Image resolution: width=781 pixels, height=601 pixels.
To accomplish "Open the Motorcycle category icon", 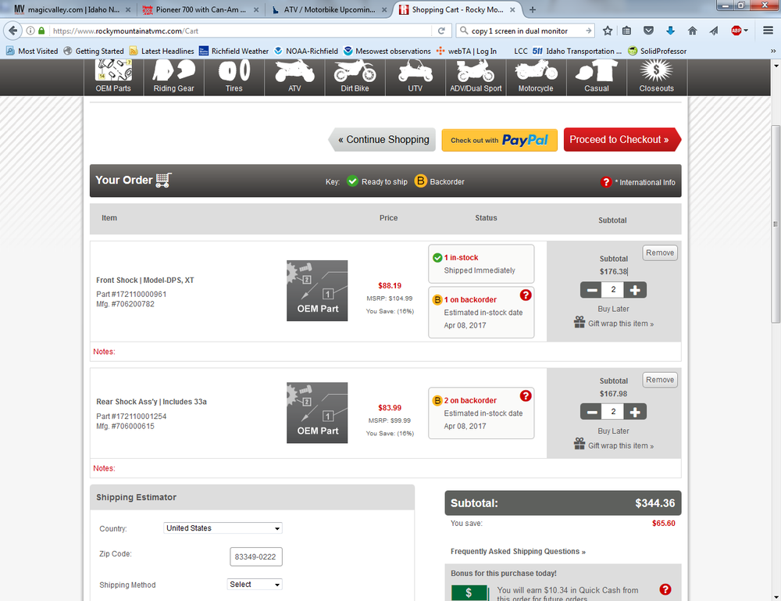I will (x=536, y=77).
